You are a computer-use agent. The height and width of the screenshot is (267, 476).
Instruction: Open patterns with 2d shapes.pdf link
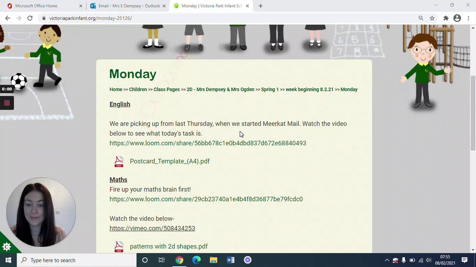[169, 247]
